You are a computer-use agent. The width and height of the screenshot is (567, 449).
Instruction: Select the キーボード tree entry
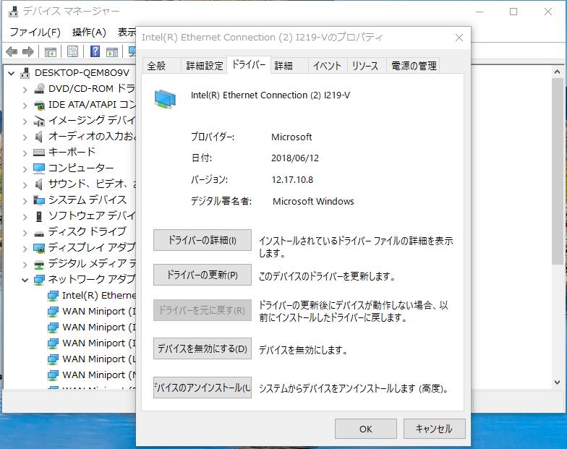point(72,152)
